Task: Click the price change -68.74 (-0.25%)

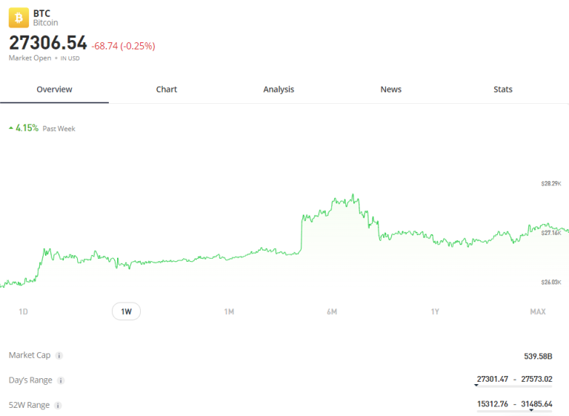Action: click(124, 46)
